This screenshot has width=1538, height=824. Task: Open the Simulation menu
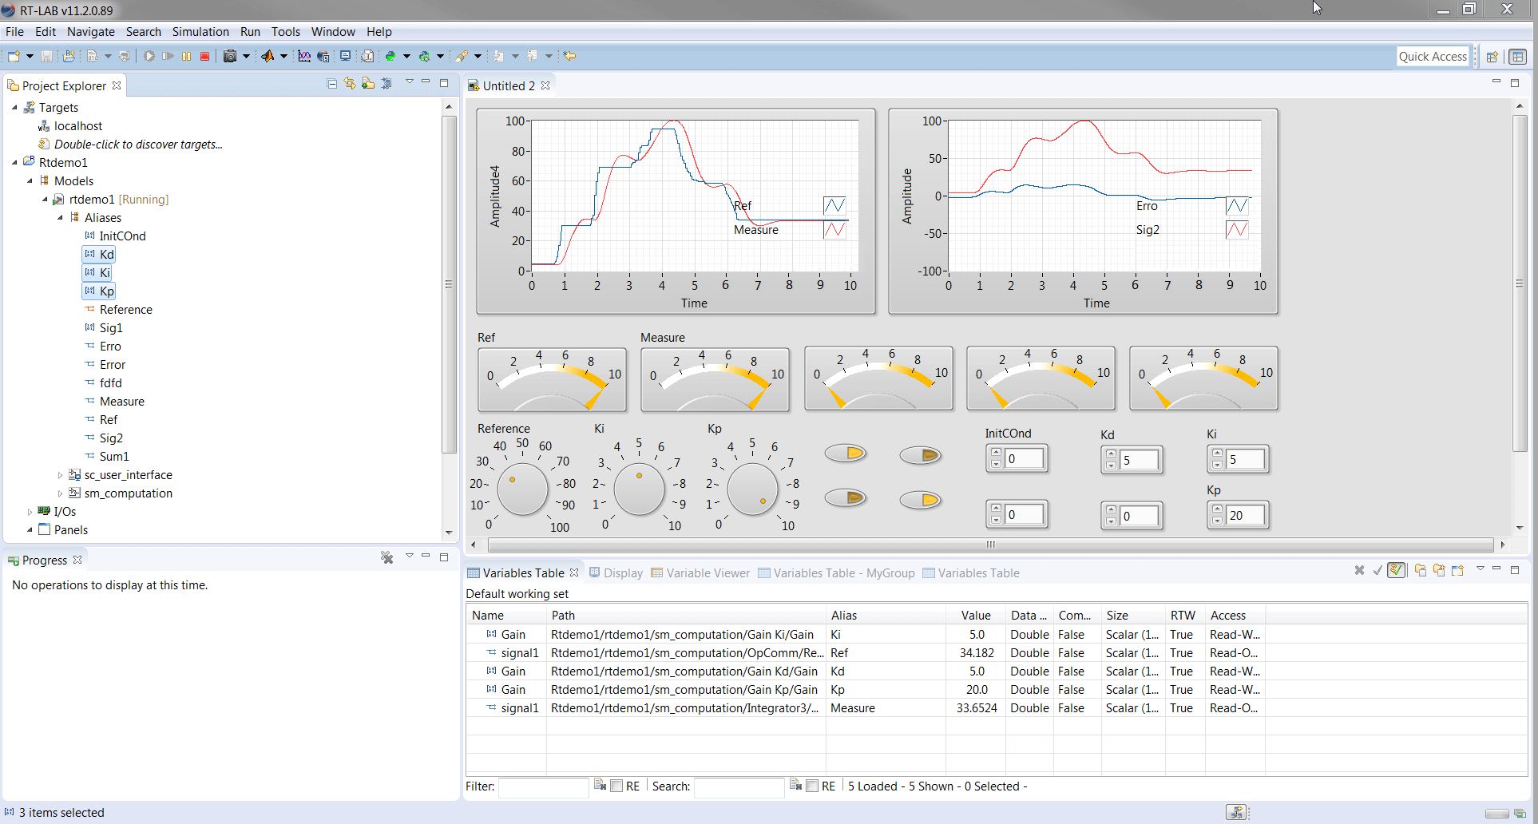click(x=200, y=32)
